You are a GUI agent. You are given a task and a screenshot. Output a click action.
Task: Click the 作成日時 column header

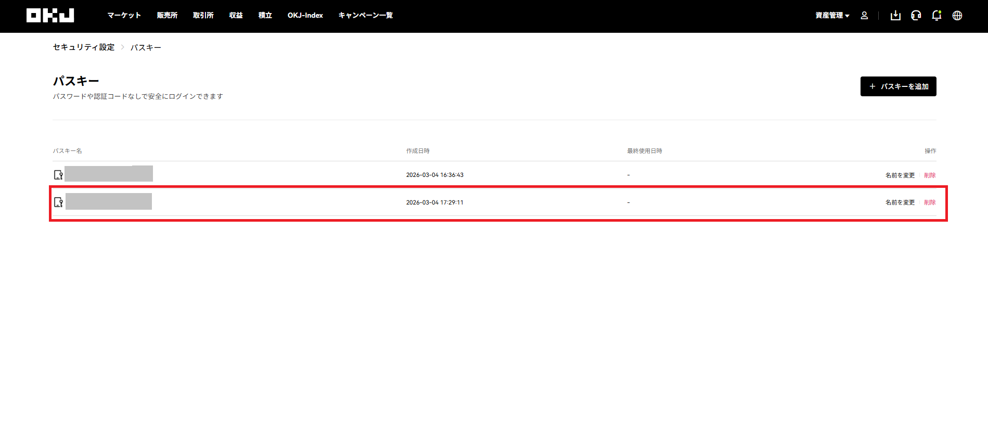[418, 151]
